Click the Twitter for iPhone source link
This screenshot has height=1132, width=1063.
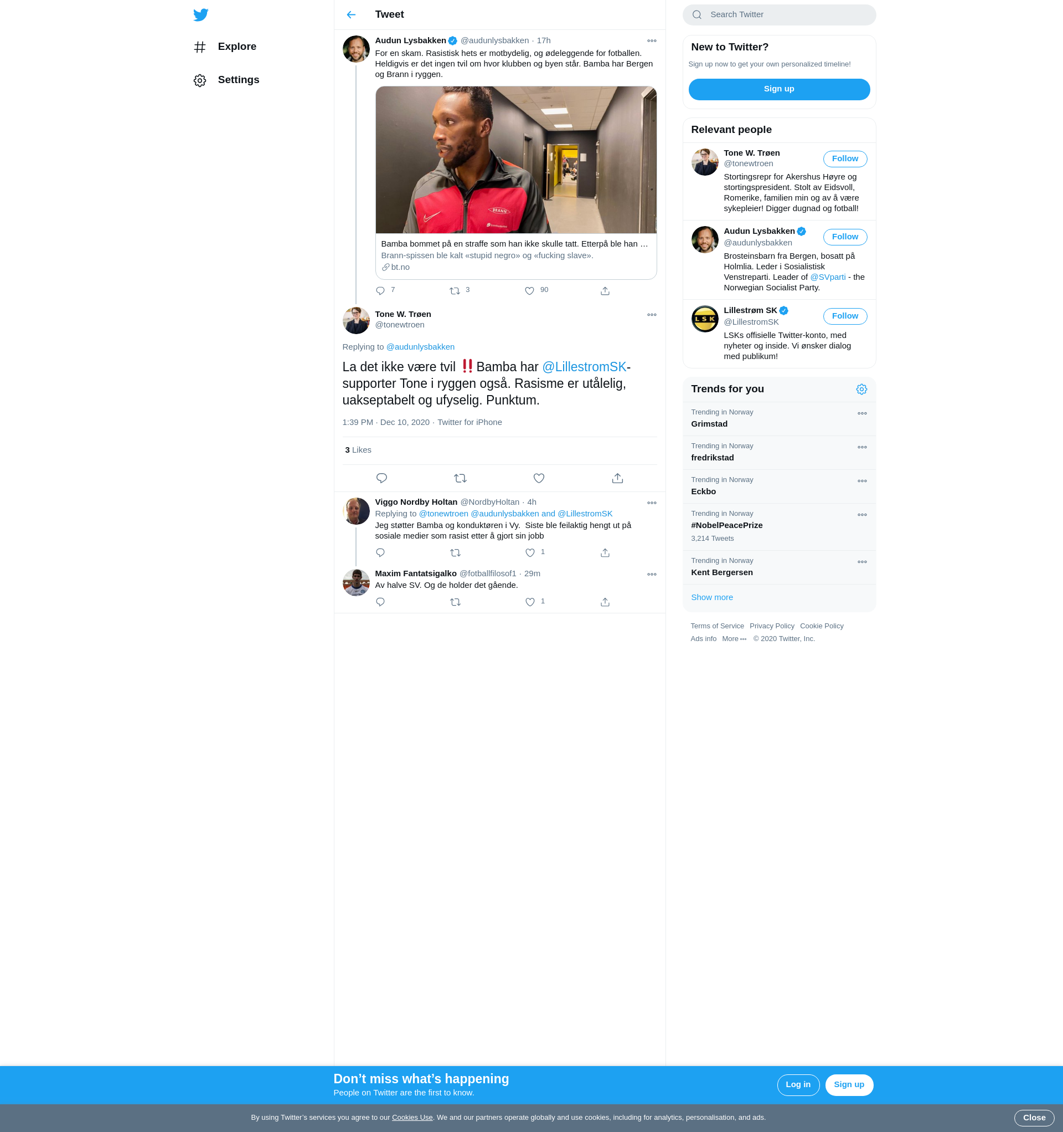469,423
